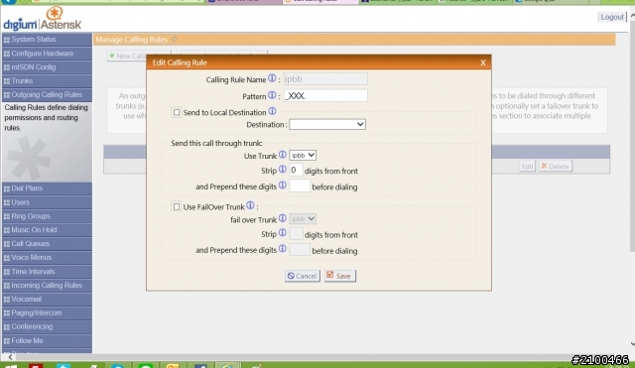The image size is (635, 368).
Task: Click Strip digits from front field
Action: click(296, 171)
